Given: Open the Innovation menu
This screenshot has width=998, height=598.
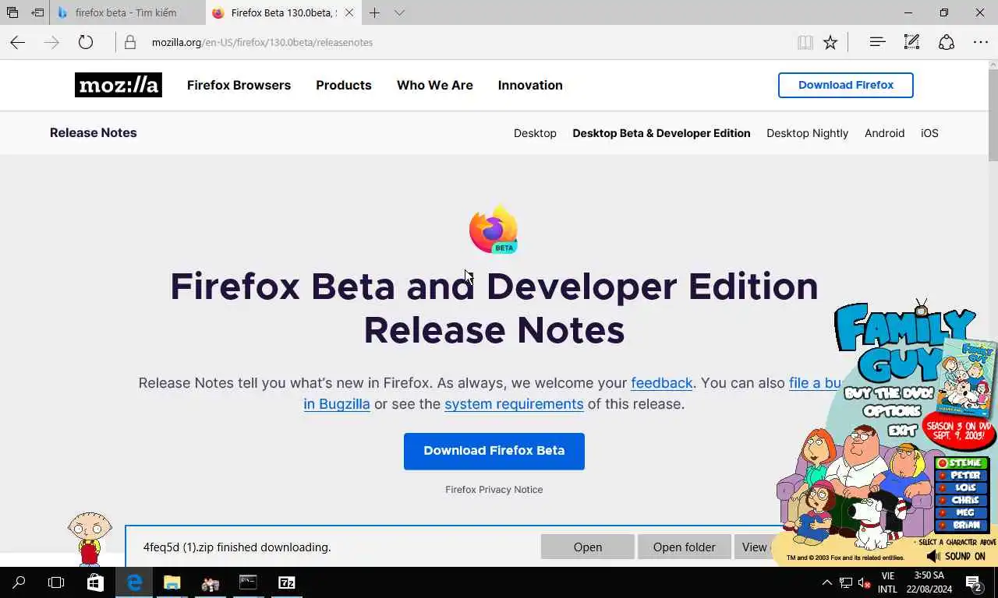Looking at the screenshot, I should point(530,85).
